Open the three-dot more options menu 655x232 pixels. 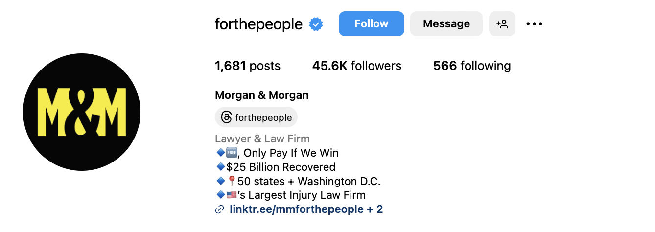pos(535,23)
